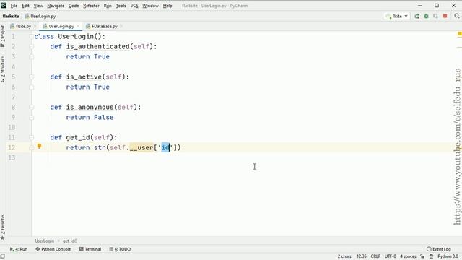Stop the running process with the red square

click(x=445, y=16)
